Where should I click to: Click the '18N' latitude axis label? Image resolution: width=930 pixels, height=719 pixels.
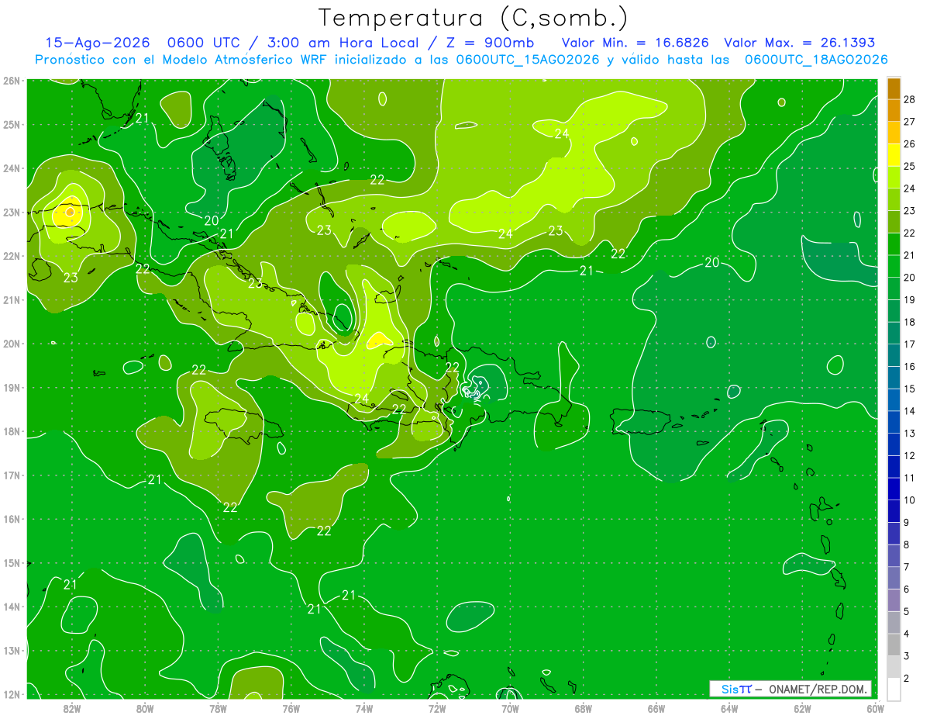pyautogui.click(x=11, y=431)
